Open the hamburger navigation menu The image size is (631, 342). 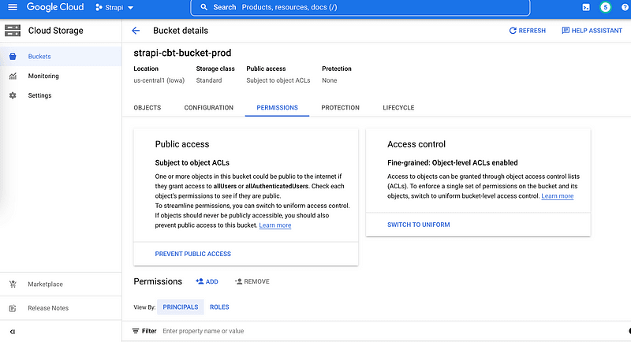[x=13, y=7]
